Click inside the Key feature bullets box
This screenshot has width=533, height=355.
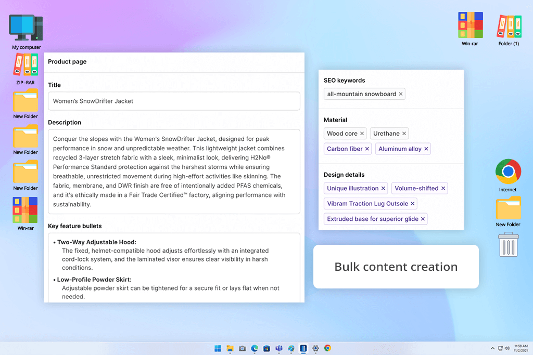coord(174,268)
